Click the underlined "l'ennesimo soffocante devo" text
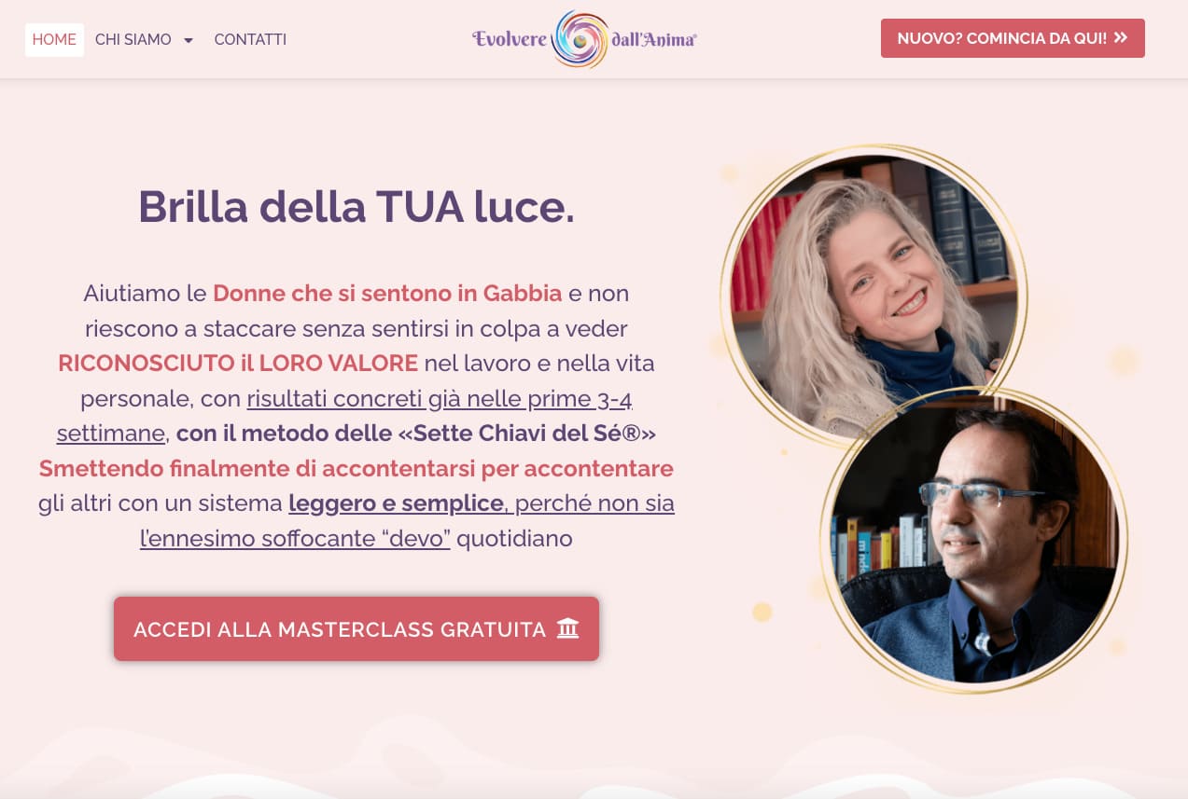This screenshot has width=1188, height=799. (x=295, y=538)
